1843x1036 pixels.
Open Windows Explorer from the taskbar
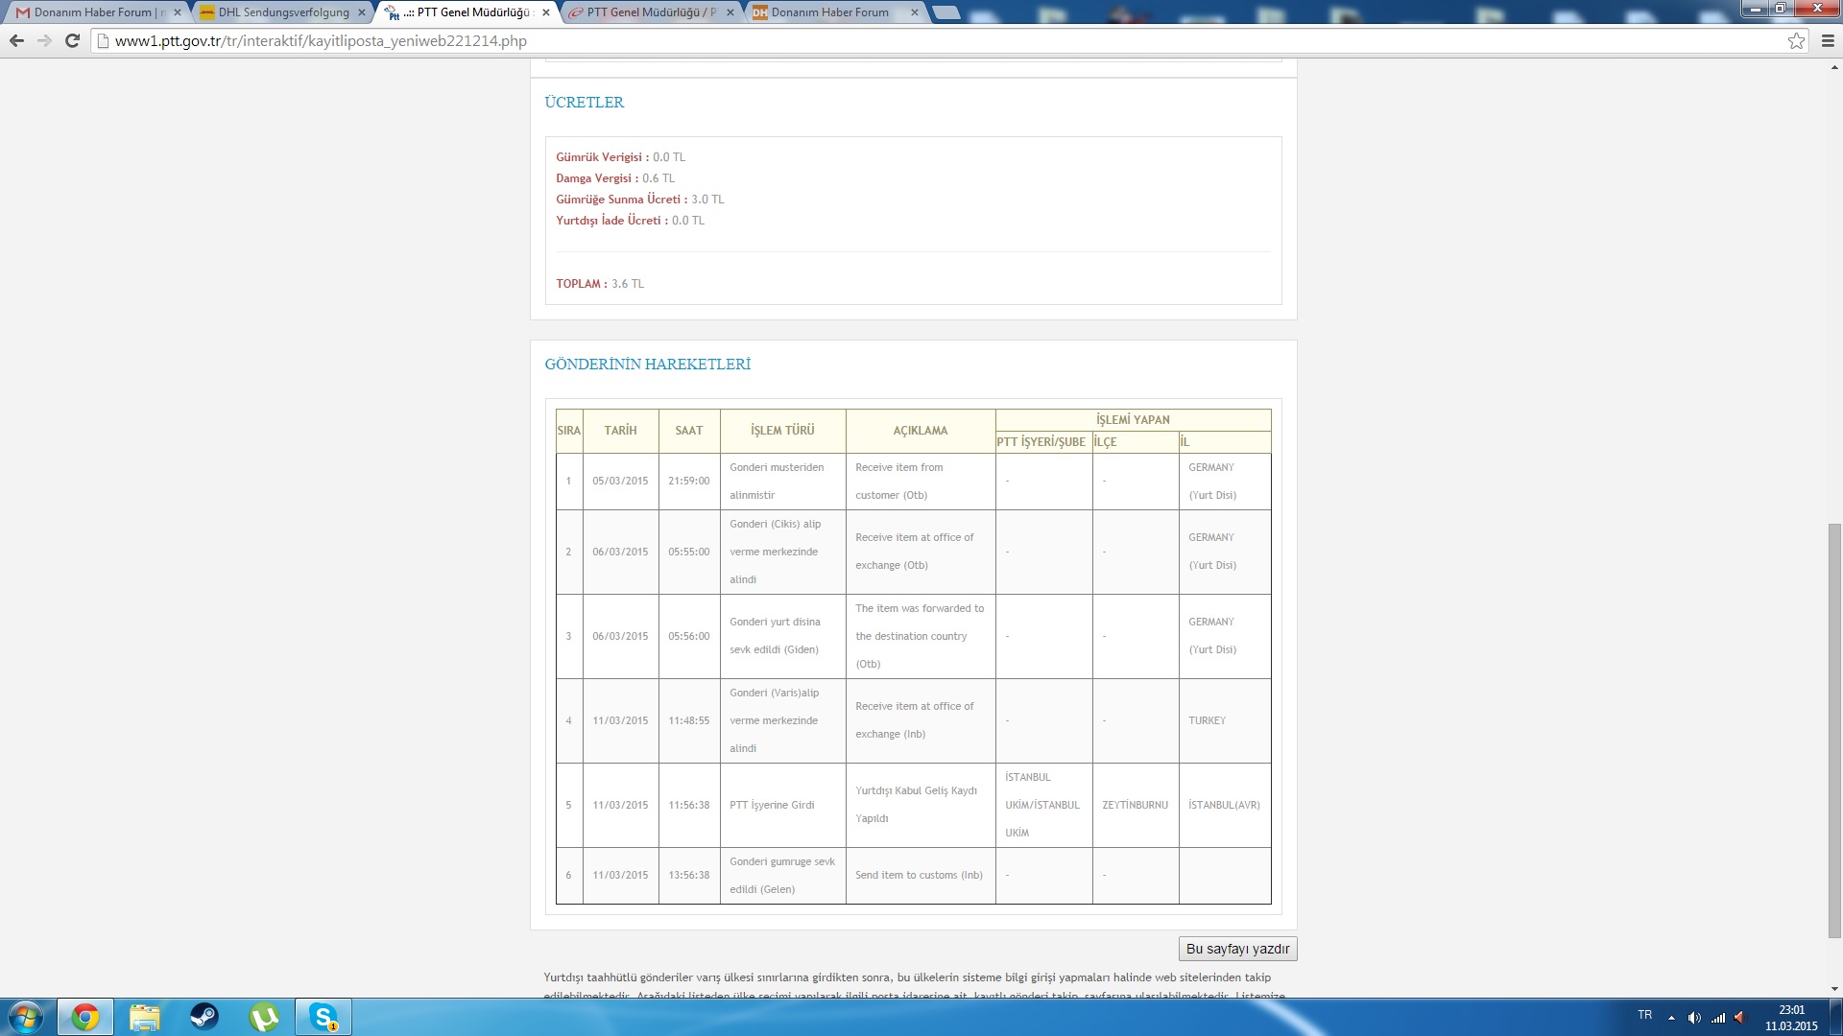(x=145, y=1017)
